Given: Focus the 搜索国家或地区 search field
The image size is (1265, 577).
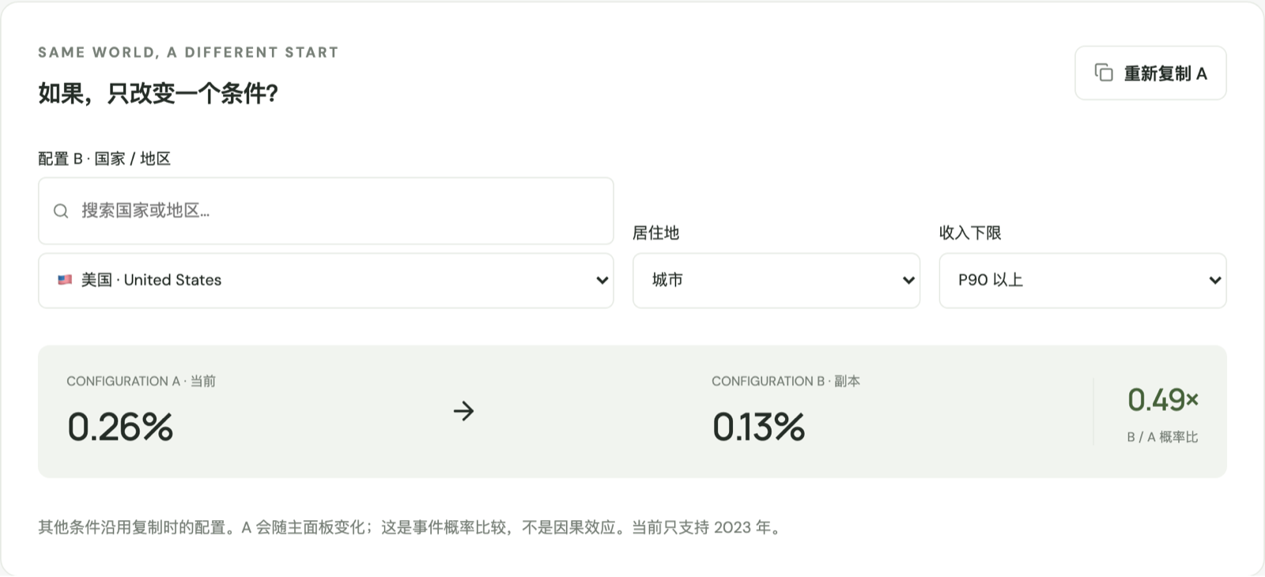Looking at the screenshot, I should click(326, 211).
